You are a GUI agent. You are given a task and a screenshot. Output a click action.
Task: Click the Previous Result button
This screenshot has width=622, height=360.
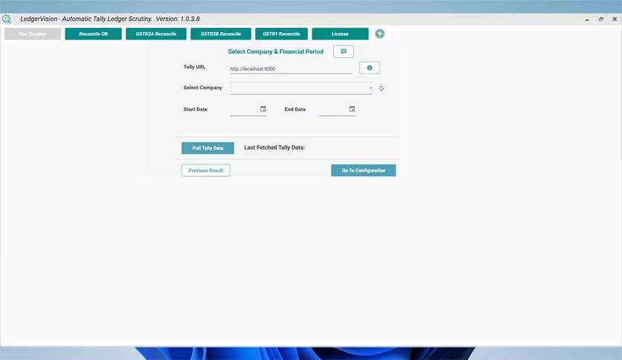(205, 170)
